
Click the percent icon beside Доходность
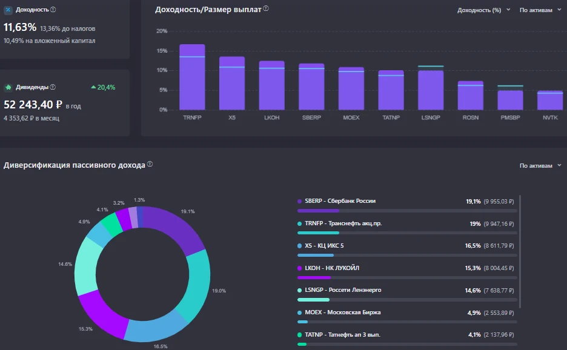tap(8, 10)
